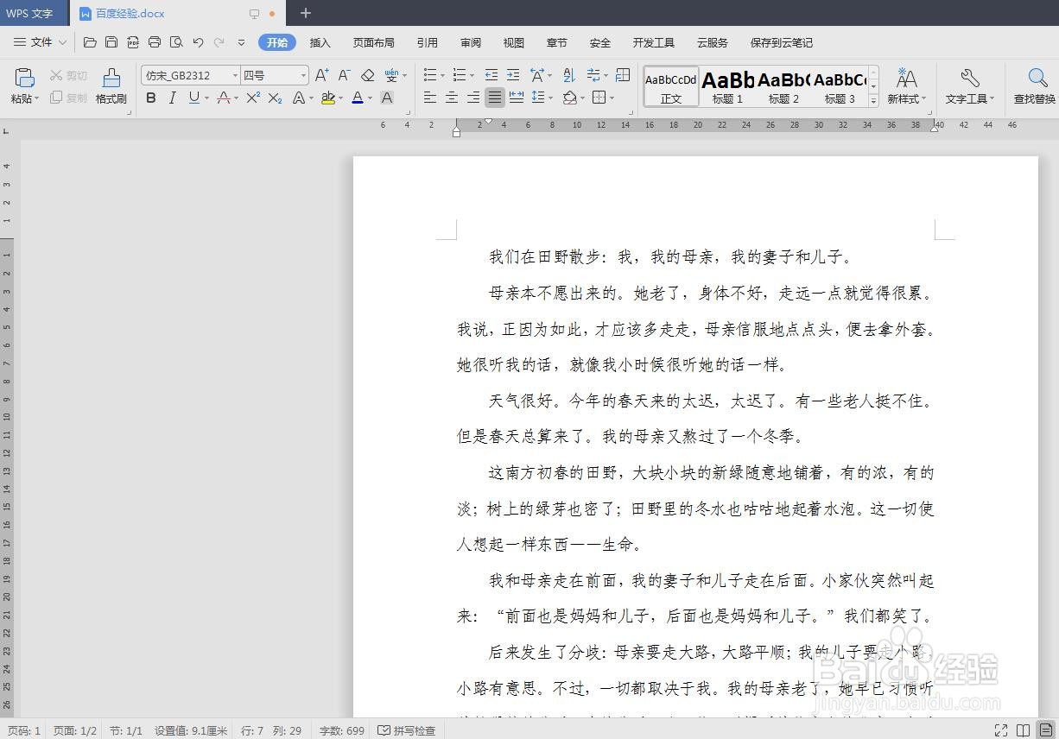The height and width of the screenshot is (739, 1059).
Task: Apply the 标题 2 style
Action: (x=783, y=86)
